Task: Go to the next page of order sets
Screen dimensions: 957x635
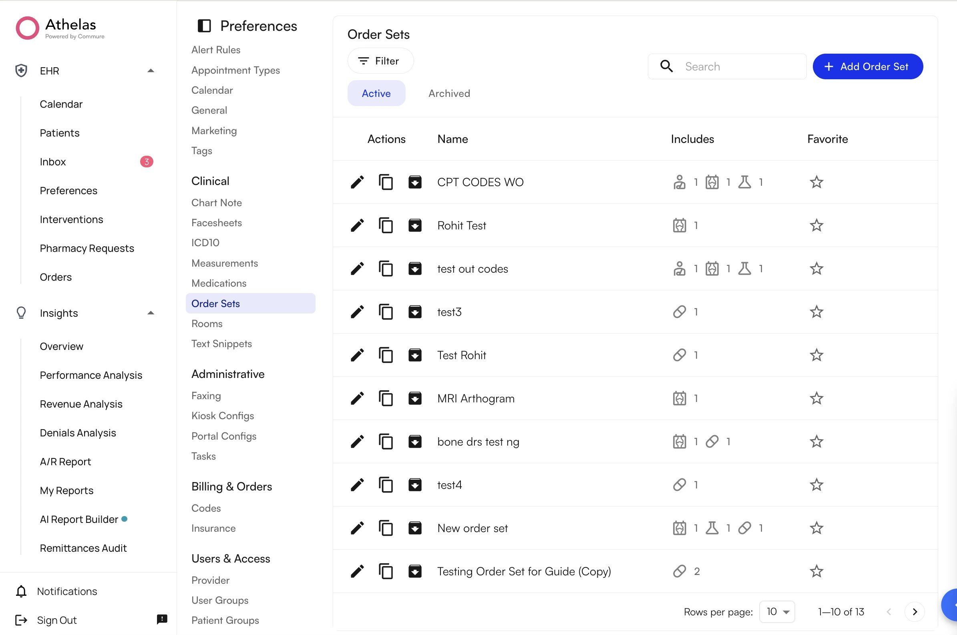Action: (914, 611)
